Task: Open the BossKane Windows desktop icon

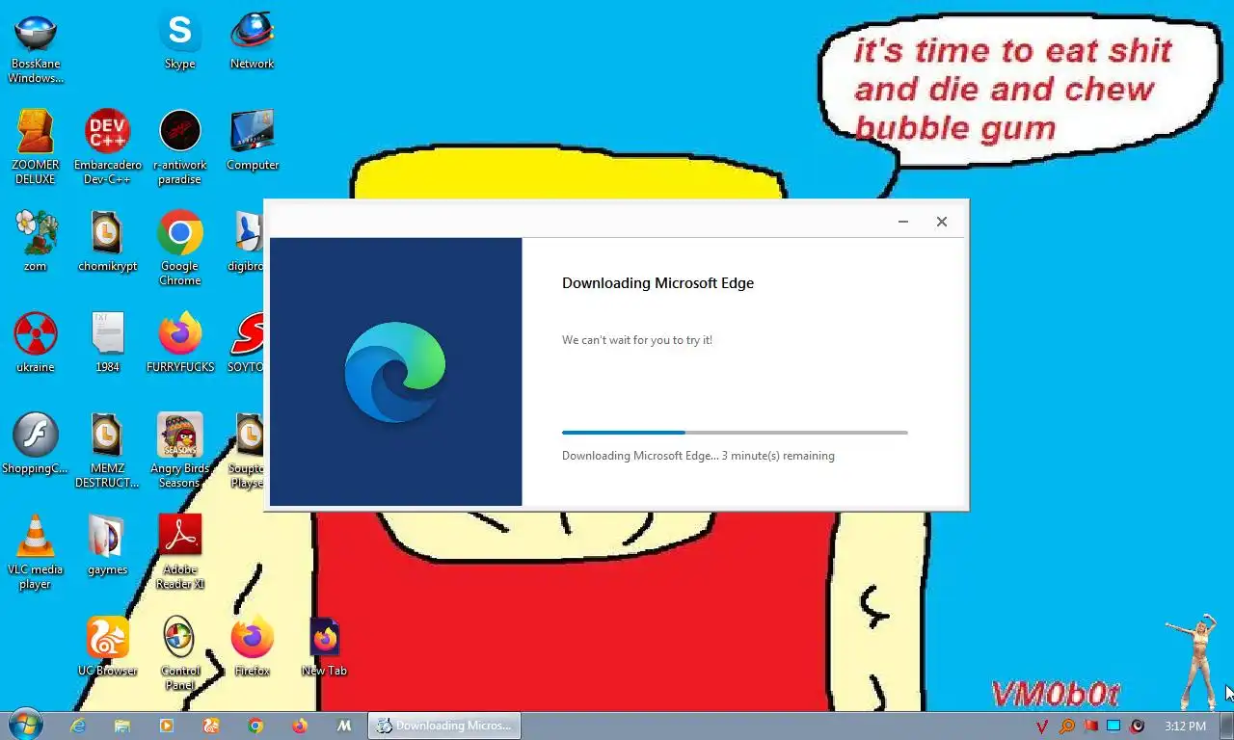Action: [x=36, y=48]
